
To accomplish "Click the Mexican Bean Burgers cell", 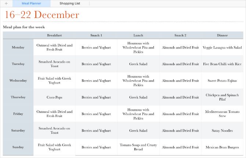I will pos(222,147).
